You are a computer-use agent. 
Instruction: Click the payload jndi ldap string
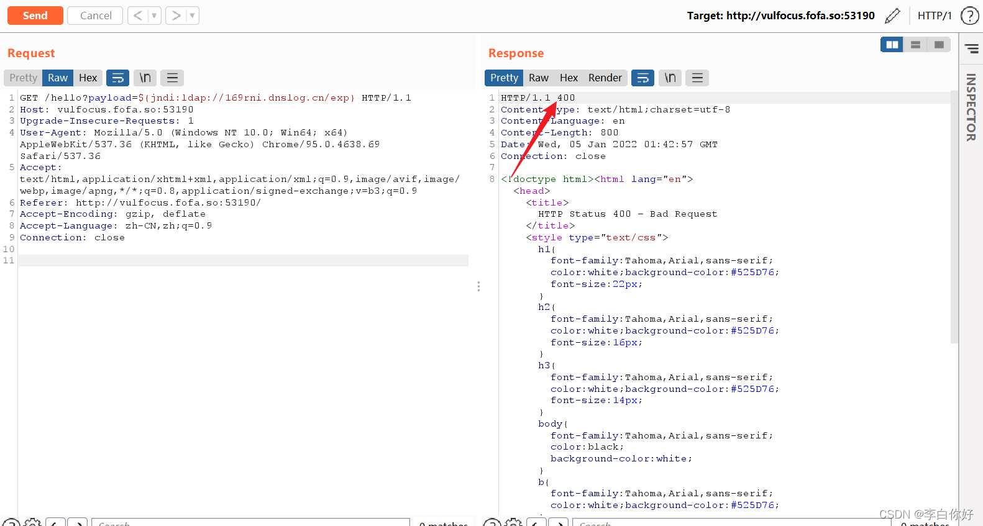click(247, 97)
